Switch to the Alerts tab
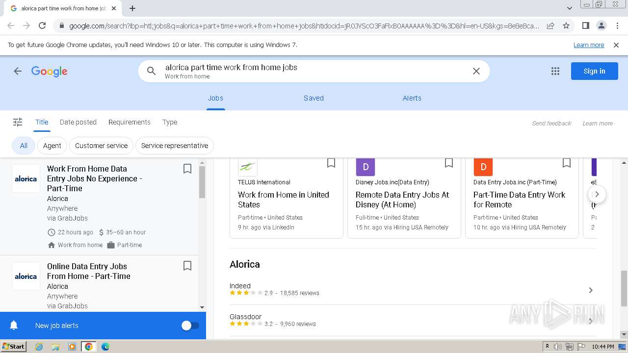628x353 pixels. [412, 98]
